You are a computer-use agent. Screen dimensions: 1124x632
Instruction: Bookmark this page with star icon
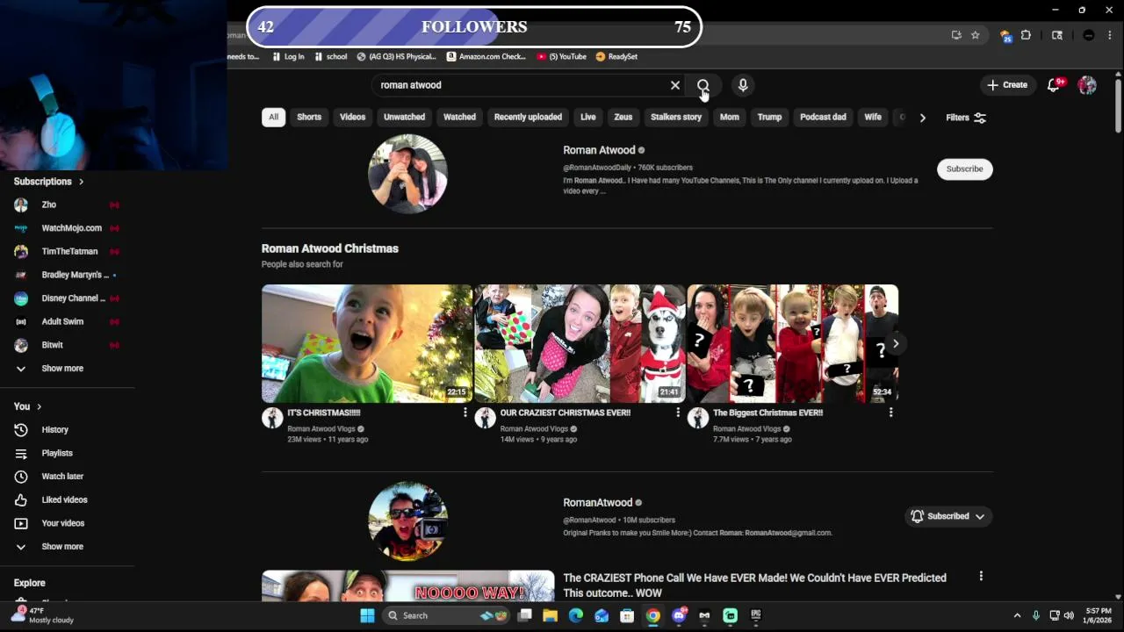[975, 35]
